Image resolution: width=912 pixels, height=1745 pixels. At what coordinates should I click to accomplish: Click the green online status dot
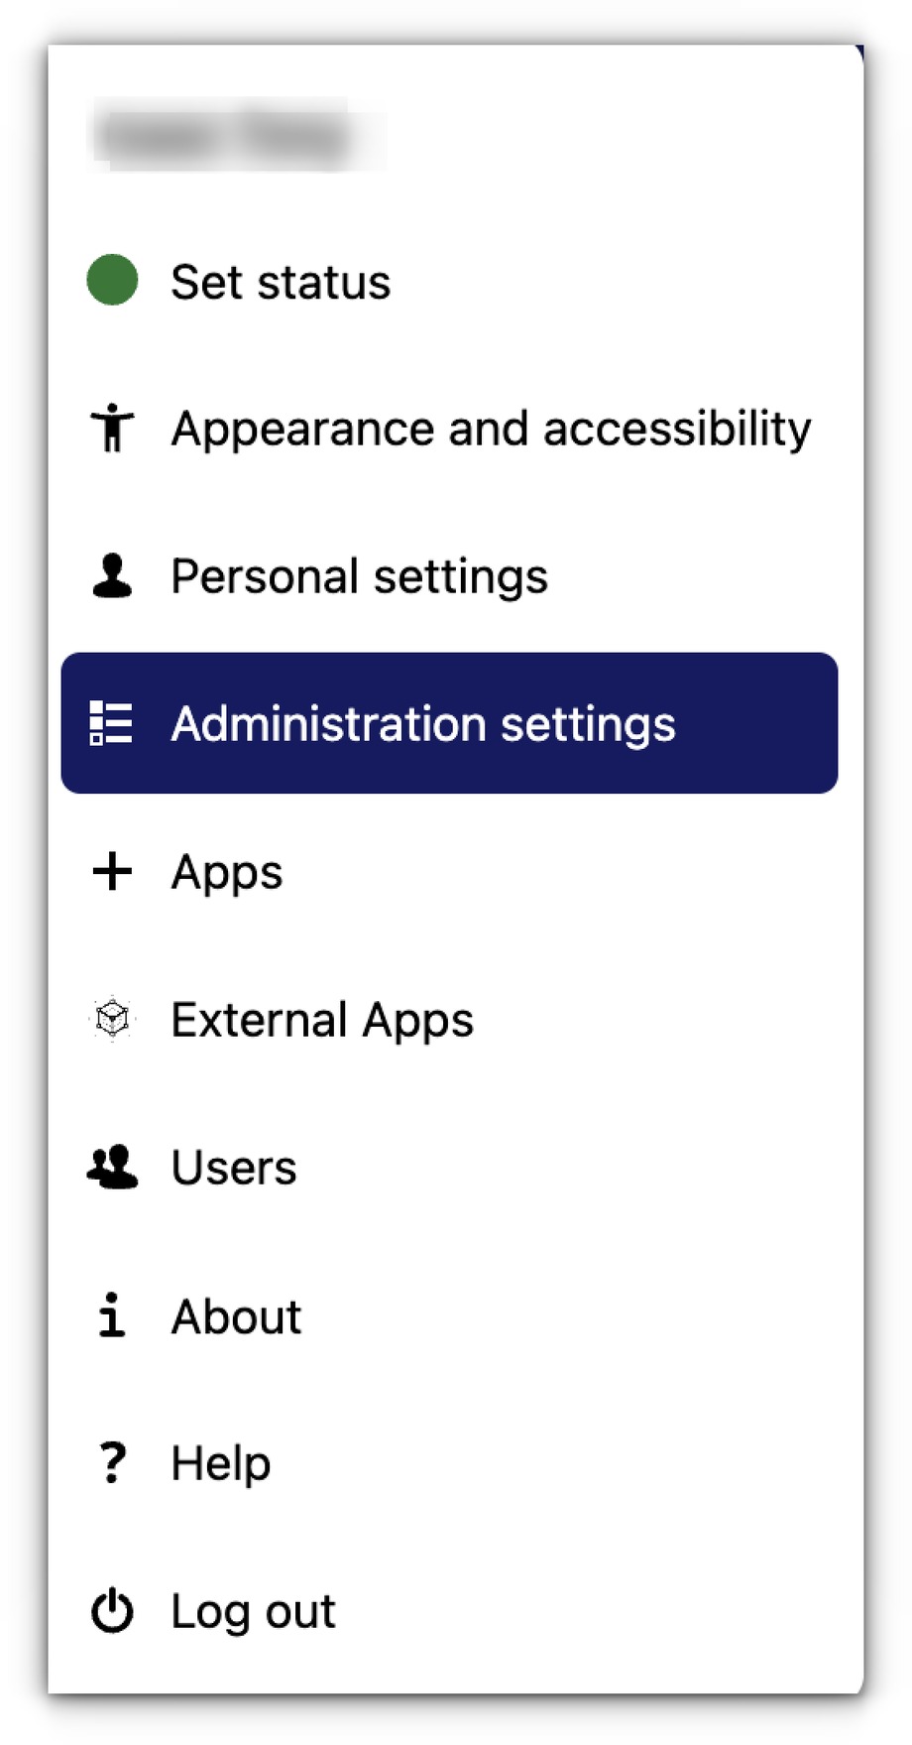pos(112,280)
